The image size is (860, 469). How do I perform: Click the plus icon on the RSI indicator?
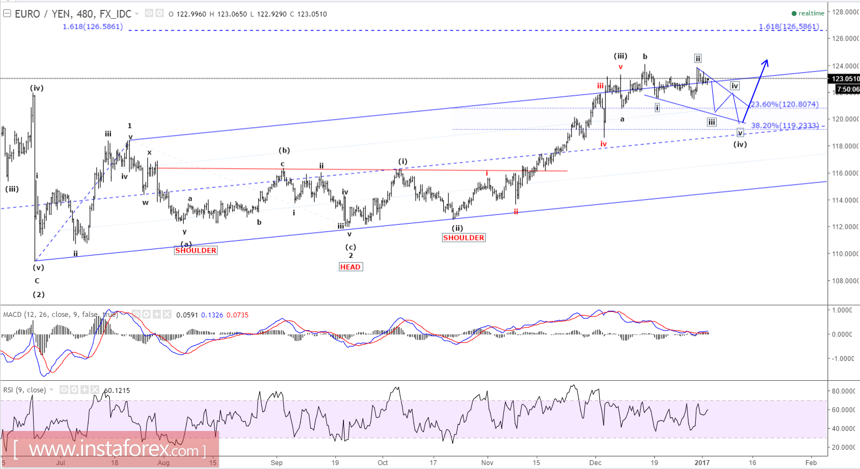pos(84,390)
